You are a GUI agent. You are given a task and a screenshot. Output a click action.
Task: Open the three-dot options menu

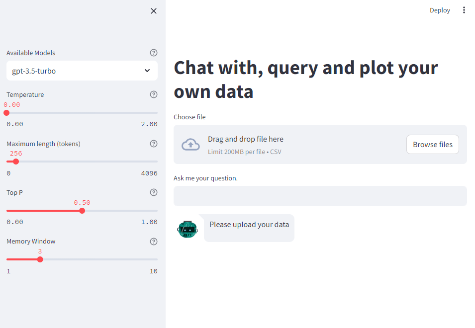(x=464, y=10)
